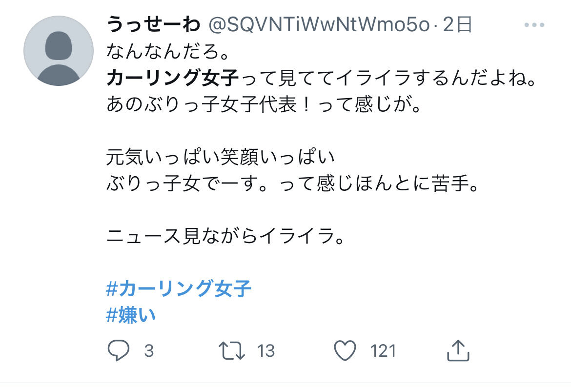Click the @SQVNTiWwNtWmo5o handle
Viewport: 571px width, 388px height.
(319, 25)
